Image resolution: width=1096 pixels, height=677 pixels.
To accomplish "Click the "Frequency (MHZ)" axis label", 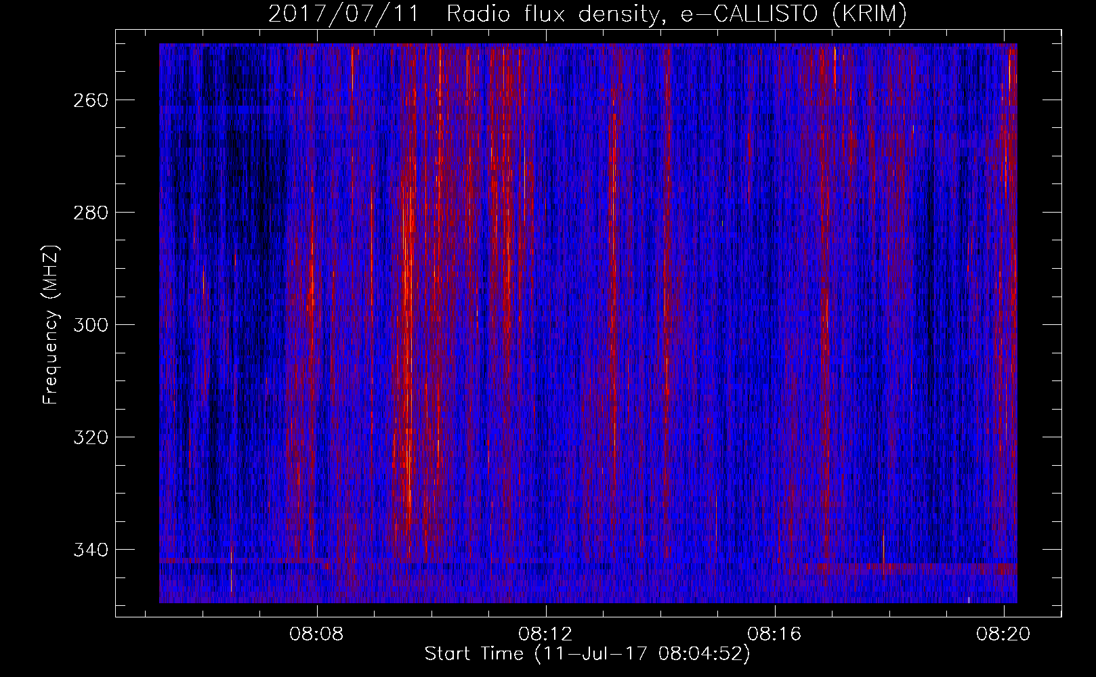I will point(51,324).
